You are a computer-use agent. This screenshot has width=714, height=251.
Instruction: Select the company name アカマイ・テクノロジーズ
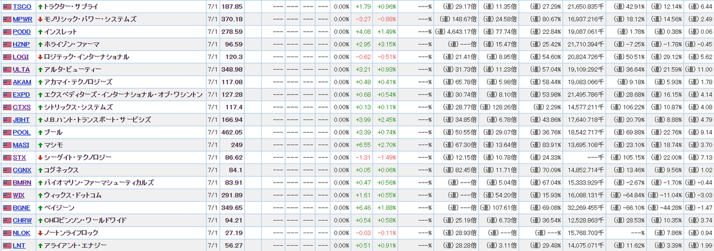click(x=79, y=82)
